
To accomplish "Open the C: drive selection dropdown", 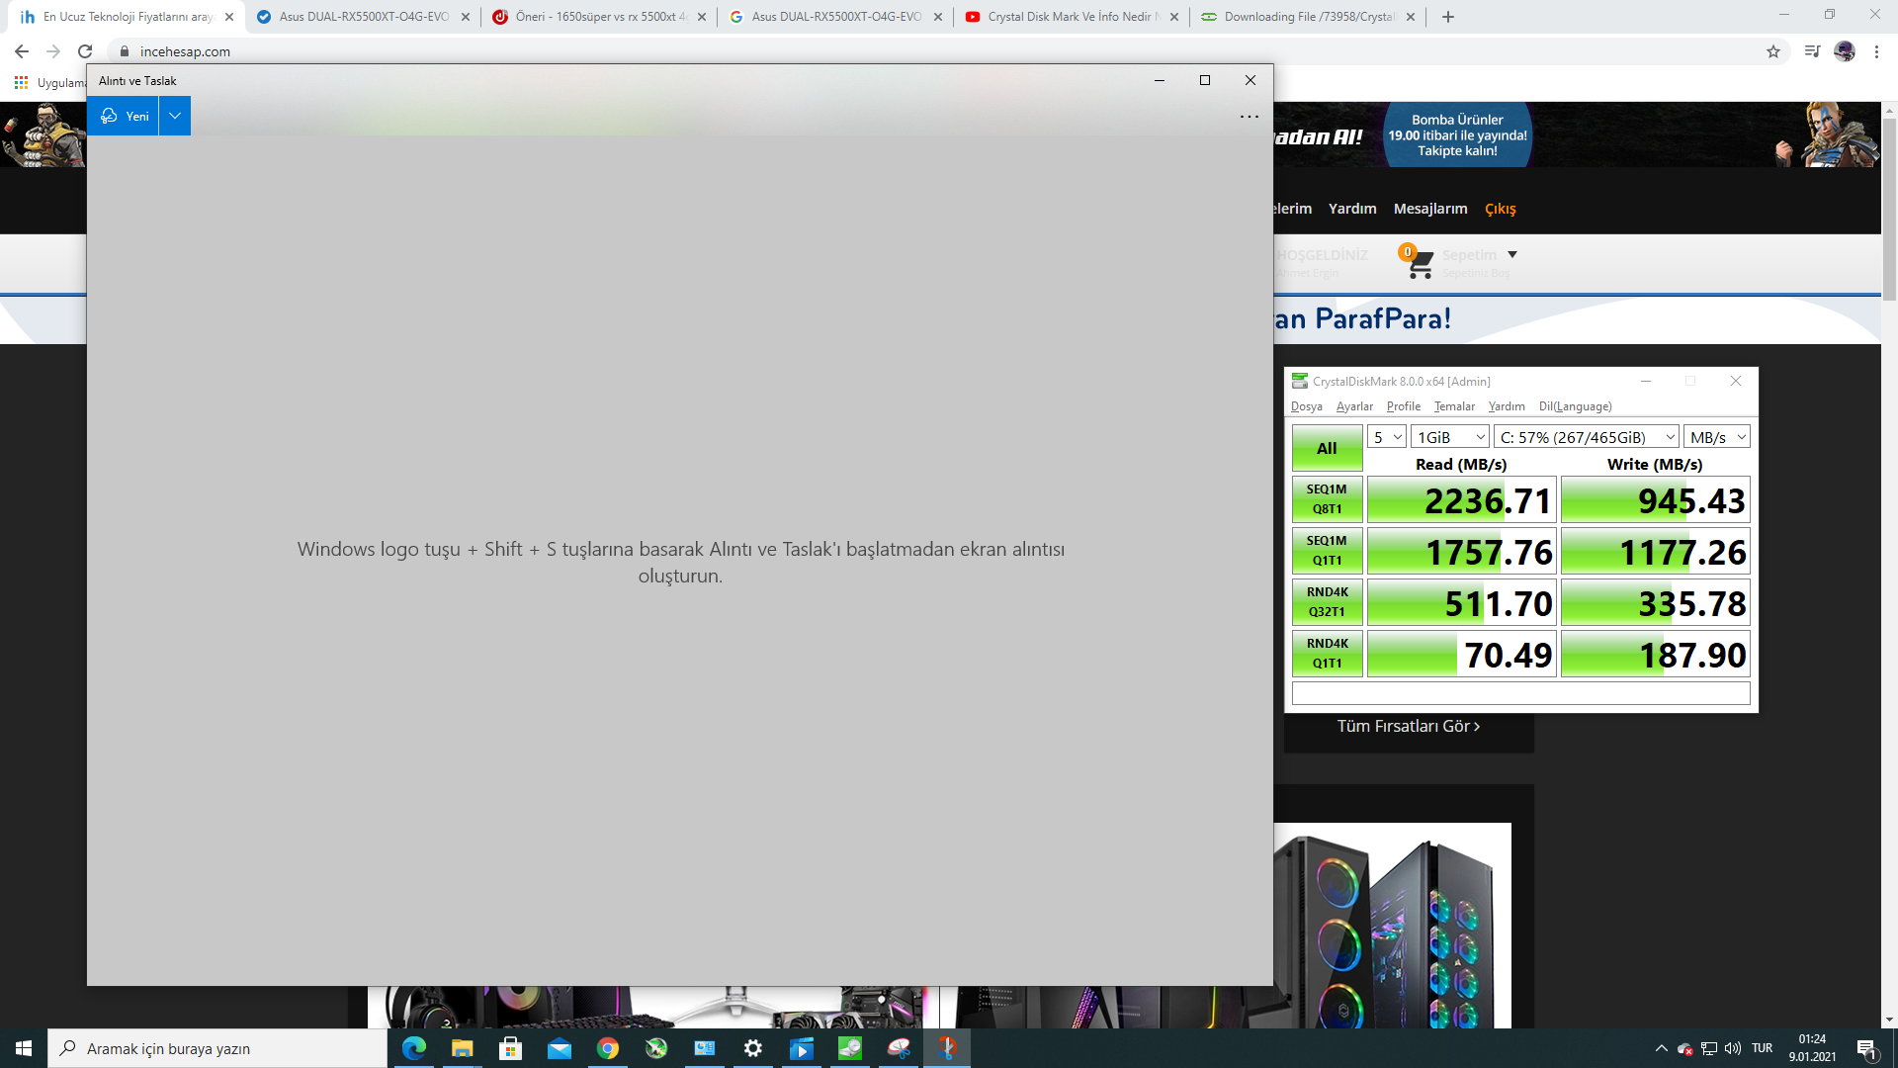I will 1586,437.
